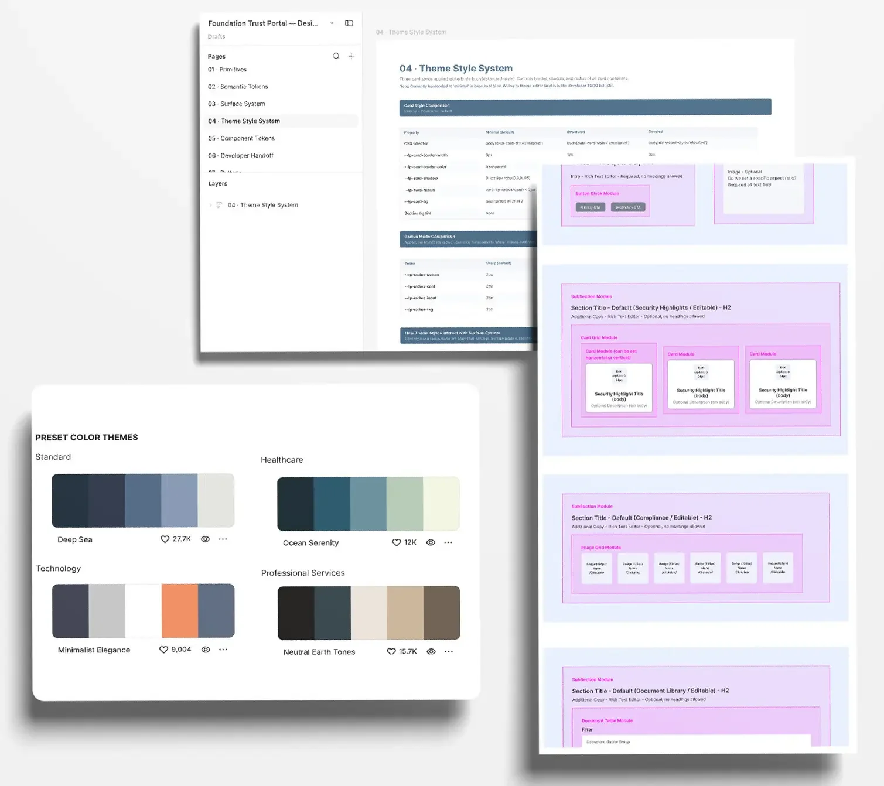Select the Radius Mode Comparison header bar
The width and height of the screenshot is (884, 786).
pos(469,239)
